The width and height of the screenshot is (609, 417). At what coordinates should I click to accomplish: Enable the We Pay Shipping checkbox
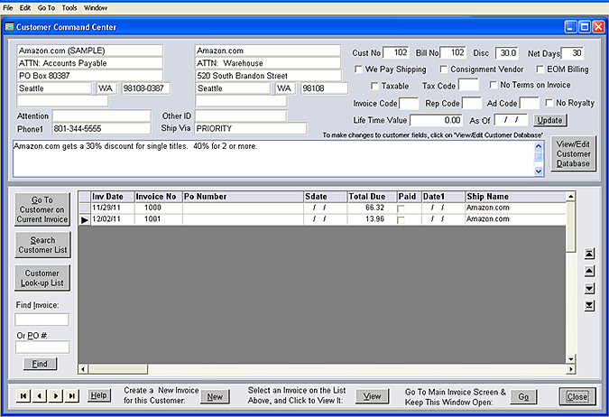pyautogui.click(x=359, y=69)
